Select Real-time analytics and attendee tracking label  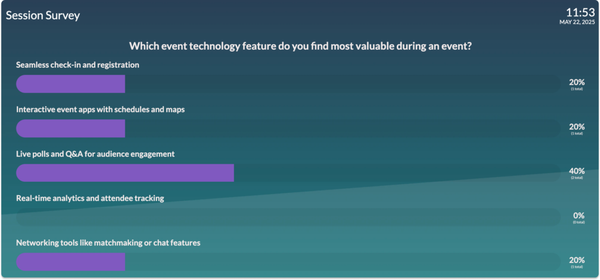(x=90, y=199)
